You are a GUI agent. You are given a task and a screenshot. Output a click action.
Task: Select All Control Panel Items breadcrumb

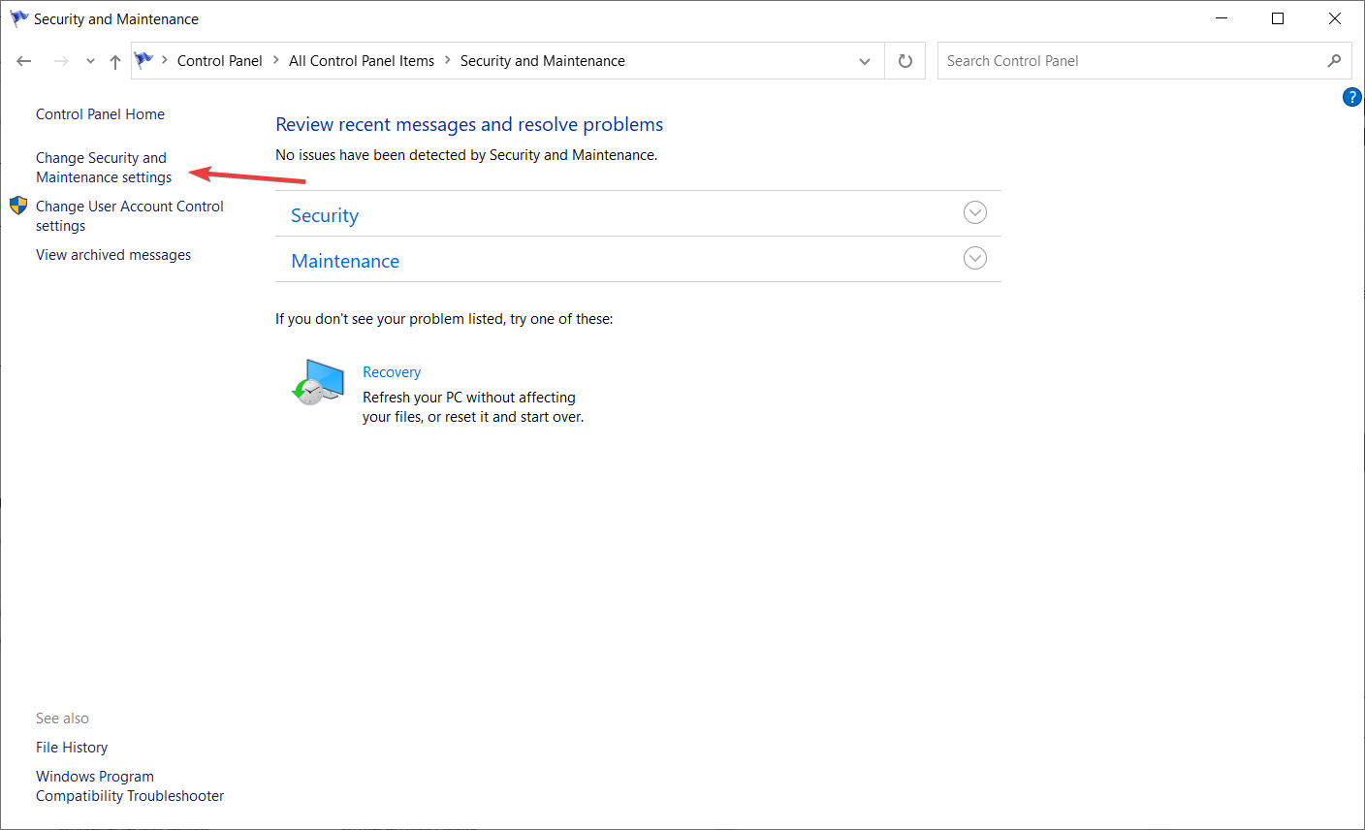pyautogui.click(x=362, y=60)
